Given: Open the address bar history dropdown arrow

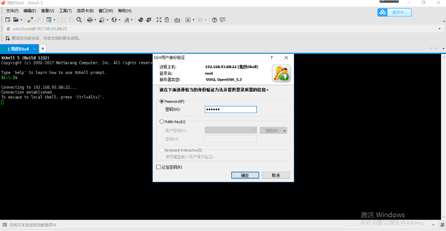Looking at the screenshot, I should (x=440, y=29).
